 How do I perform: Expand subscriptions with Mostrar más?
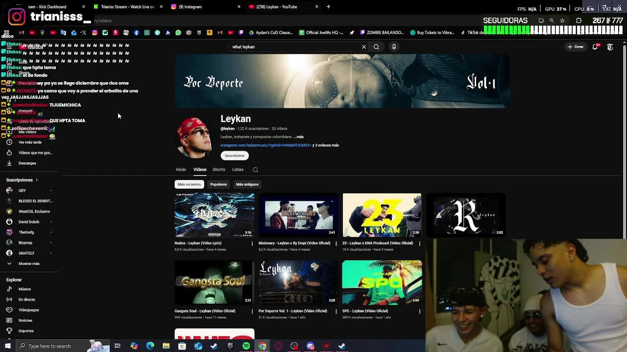(29, 264)
